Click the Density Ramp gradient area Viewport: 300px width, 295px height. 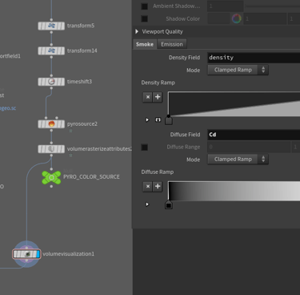pyautogui.click(x=234, y=104)
